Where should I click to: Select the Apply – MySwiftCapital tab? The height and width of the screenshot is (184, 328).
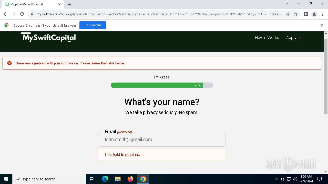point(33,4)
